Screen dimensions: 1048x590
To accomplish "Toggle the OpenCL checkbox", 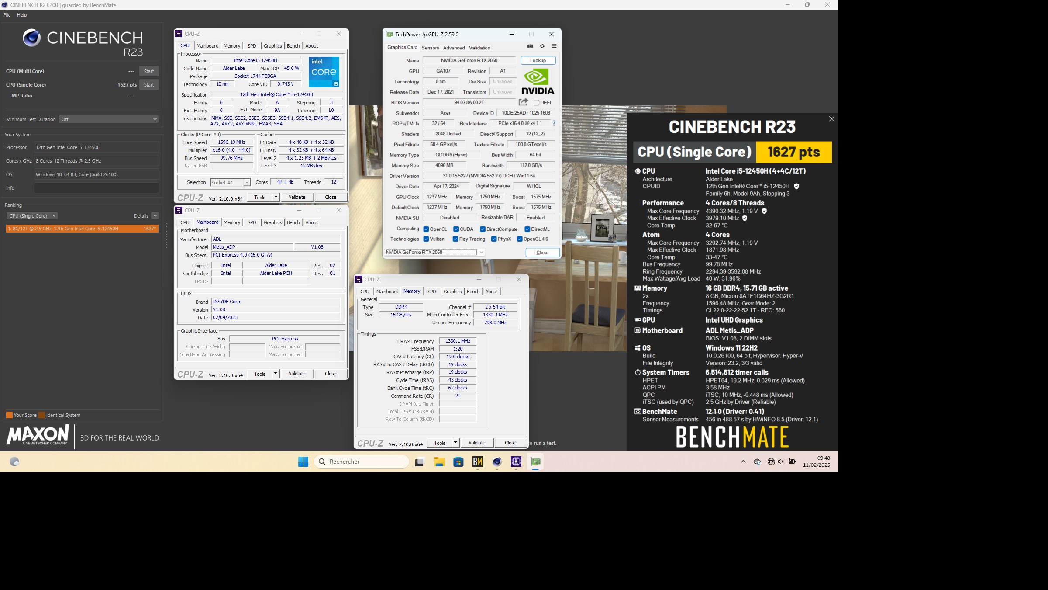I will coord(426,229).
